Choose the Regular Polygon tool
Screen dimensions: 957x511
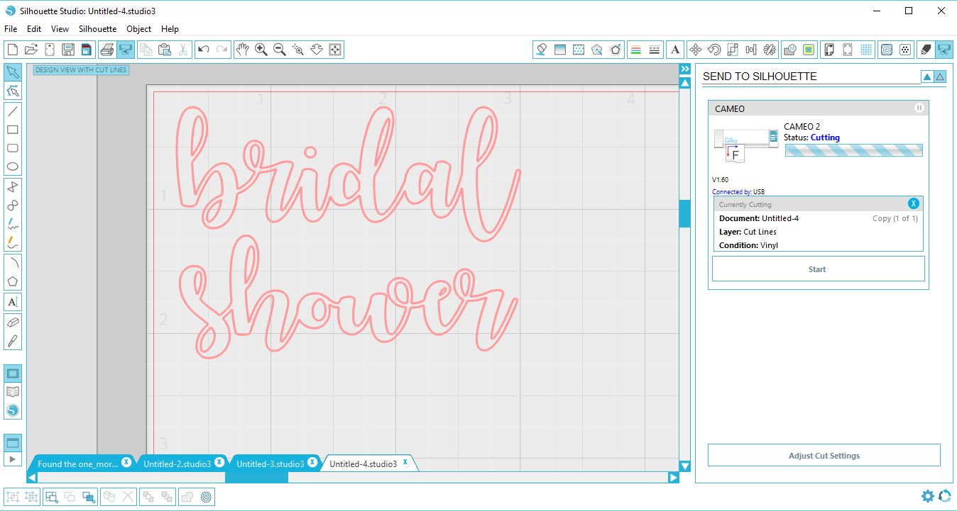[13, 281]
